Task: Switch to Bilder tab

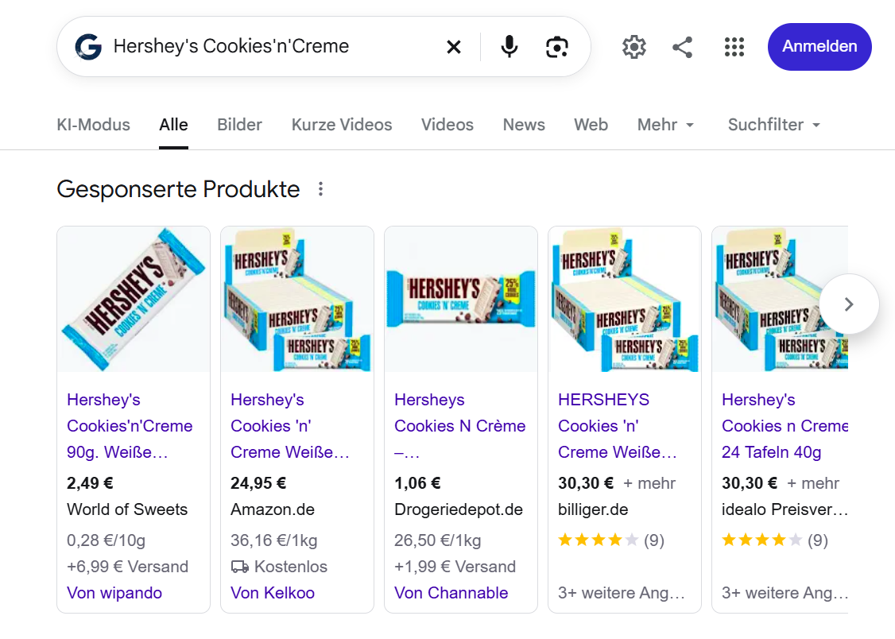Action: (x=240, y=125)
